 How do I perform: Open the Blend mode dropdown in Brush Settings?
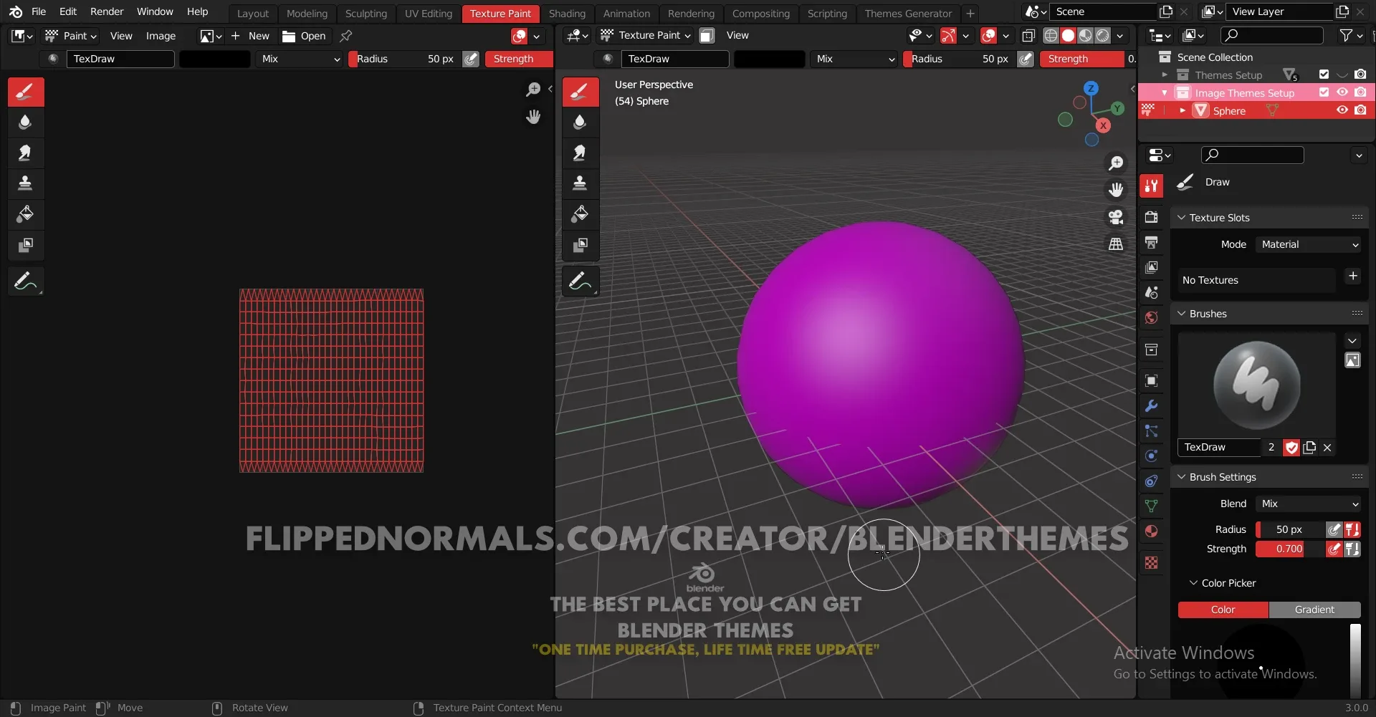tap(1309, 504)
